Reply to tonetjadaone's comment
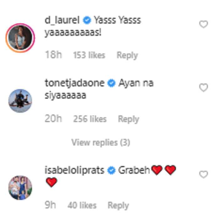The image size is (221, 214). [x=129, y=119]
